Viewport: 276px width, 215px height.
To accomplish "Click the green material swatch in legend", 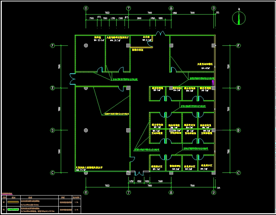I will (x=14, y=209).
